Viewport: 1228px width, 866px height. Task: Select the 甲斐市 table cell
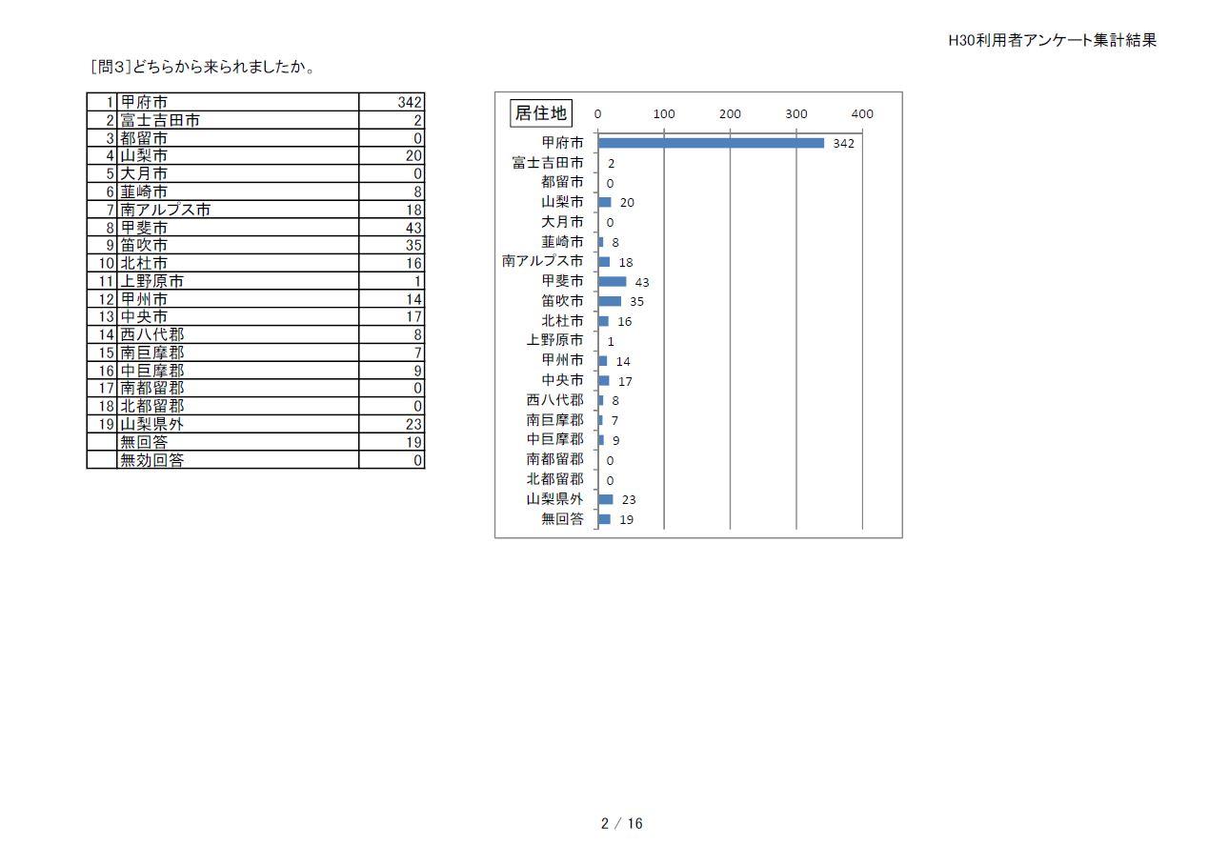pyautogui.click(x=238, y=228)
